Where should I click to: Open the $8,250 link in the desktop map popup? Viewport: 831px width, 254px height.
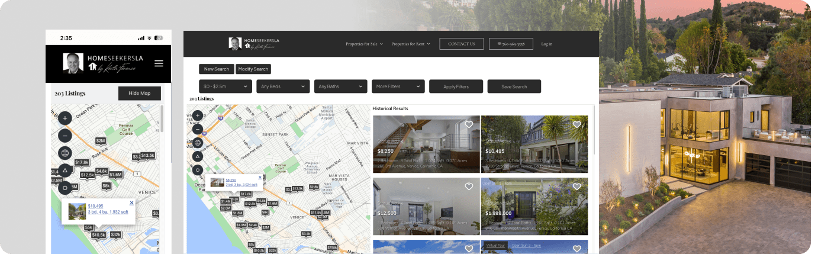(231, 180)
